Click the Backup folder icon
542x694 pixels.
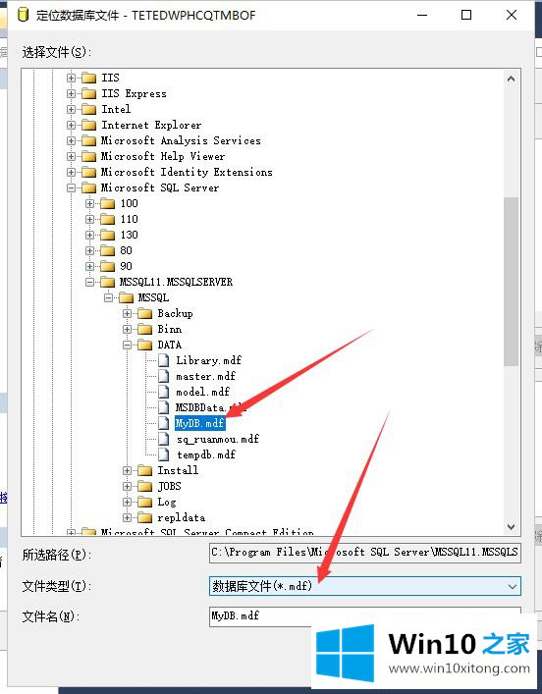pyautogui.click(x=144, y=313)
